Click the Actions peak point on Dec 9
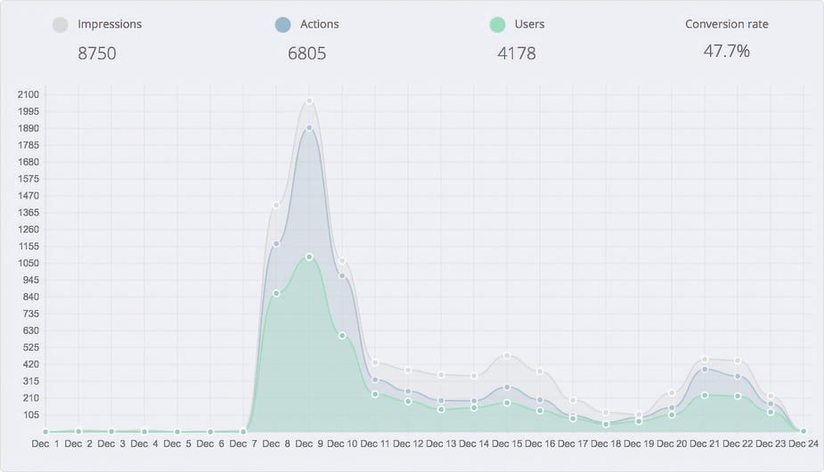 point(309,127)
